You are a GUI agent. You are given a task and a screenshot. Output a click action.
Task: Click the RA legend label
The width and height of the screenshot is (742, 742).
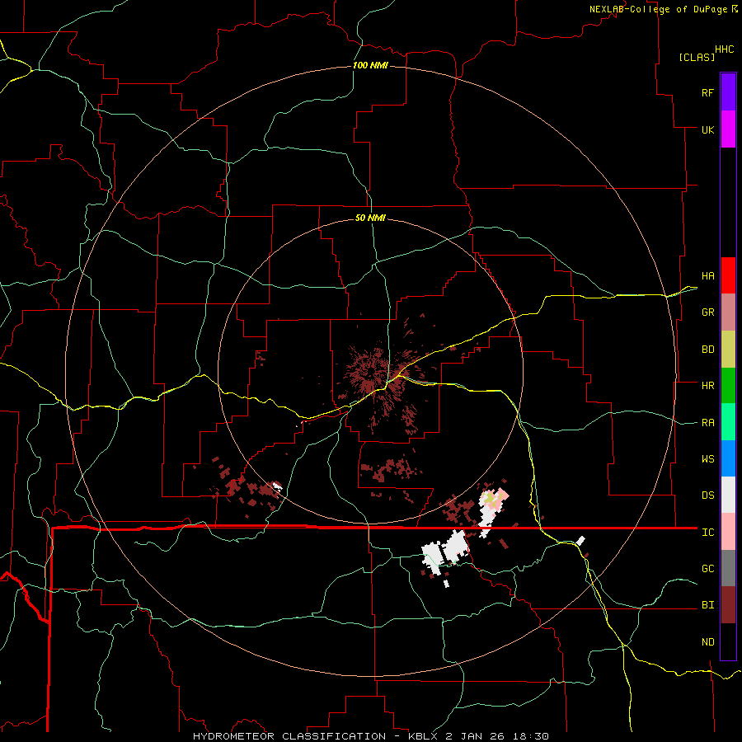coord(707,423)
